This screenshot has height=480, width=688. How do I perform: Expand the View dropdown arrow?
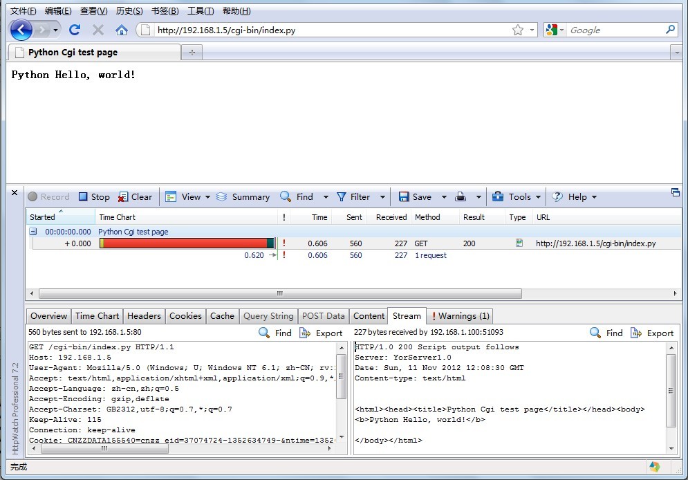coord(207,197)
